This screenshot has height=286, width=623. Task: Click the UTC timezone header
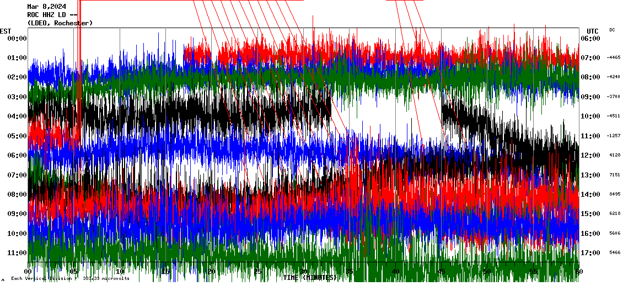click(593, 31)
